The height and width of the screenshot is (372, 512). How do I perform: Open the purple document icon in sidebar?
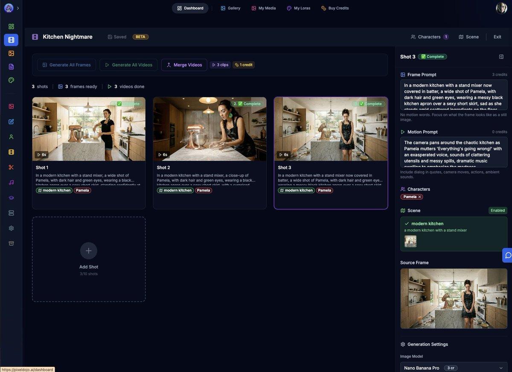11,67
